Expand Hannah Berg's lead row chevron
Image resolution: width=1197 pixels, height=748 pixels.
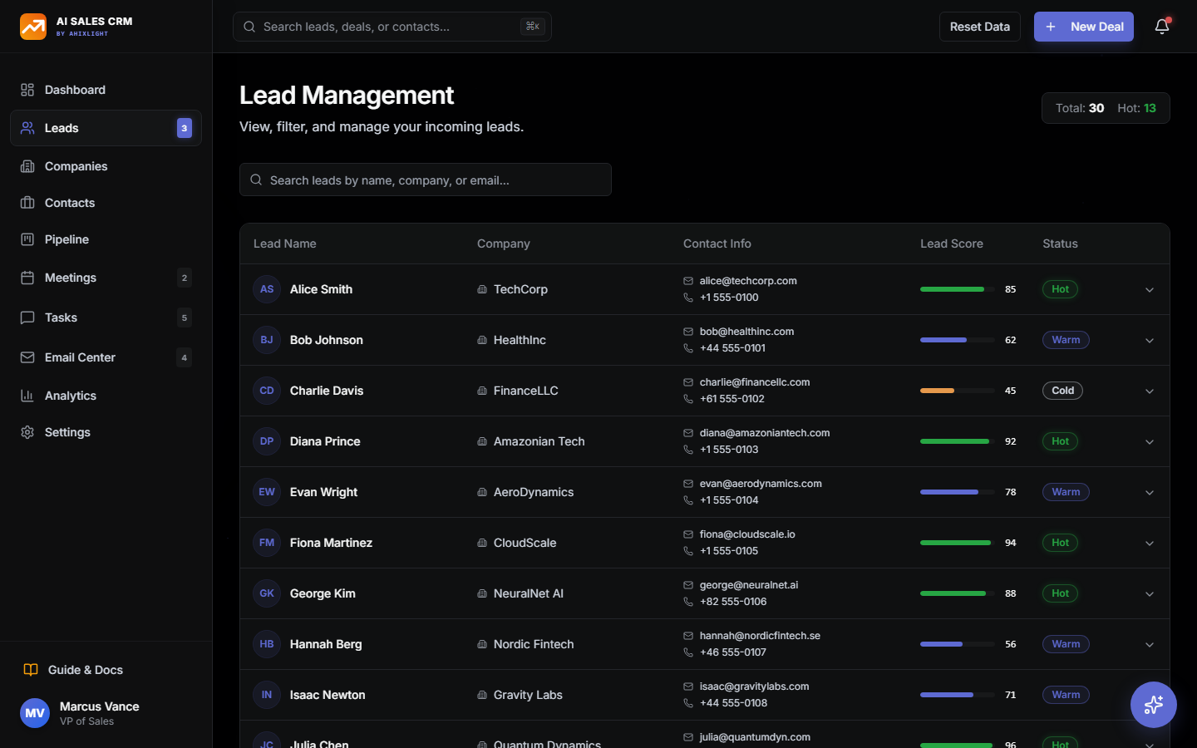coord(1150,644)
